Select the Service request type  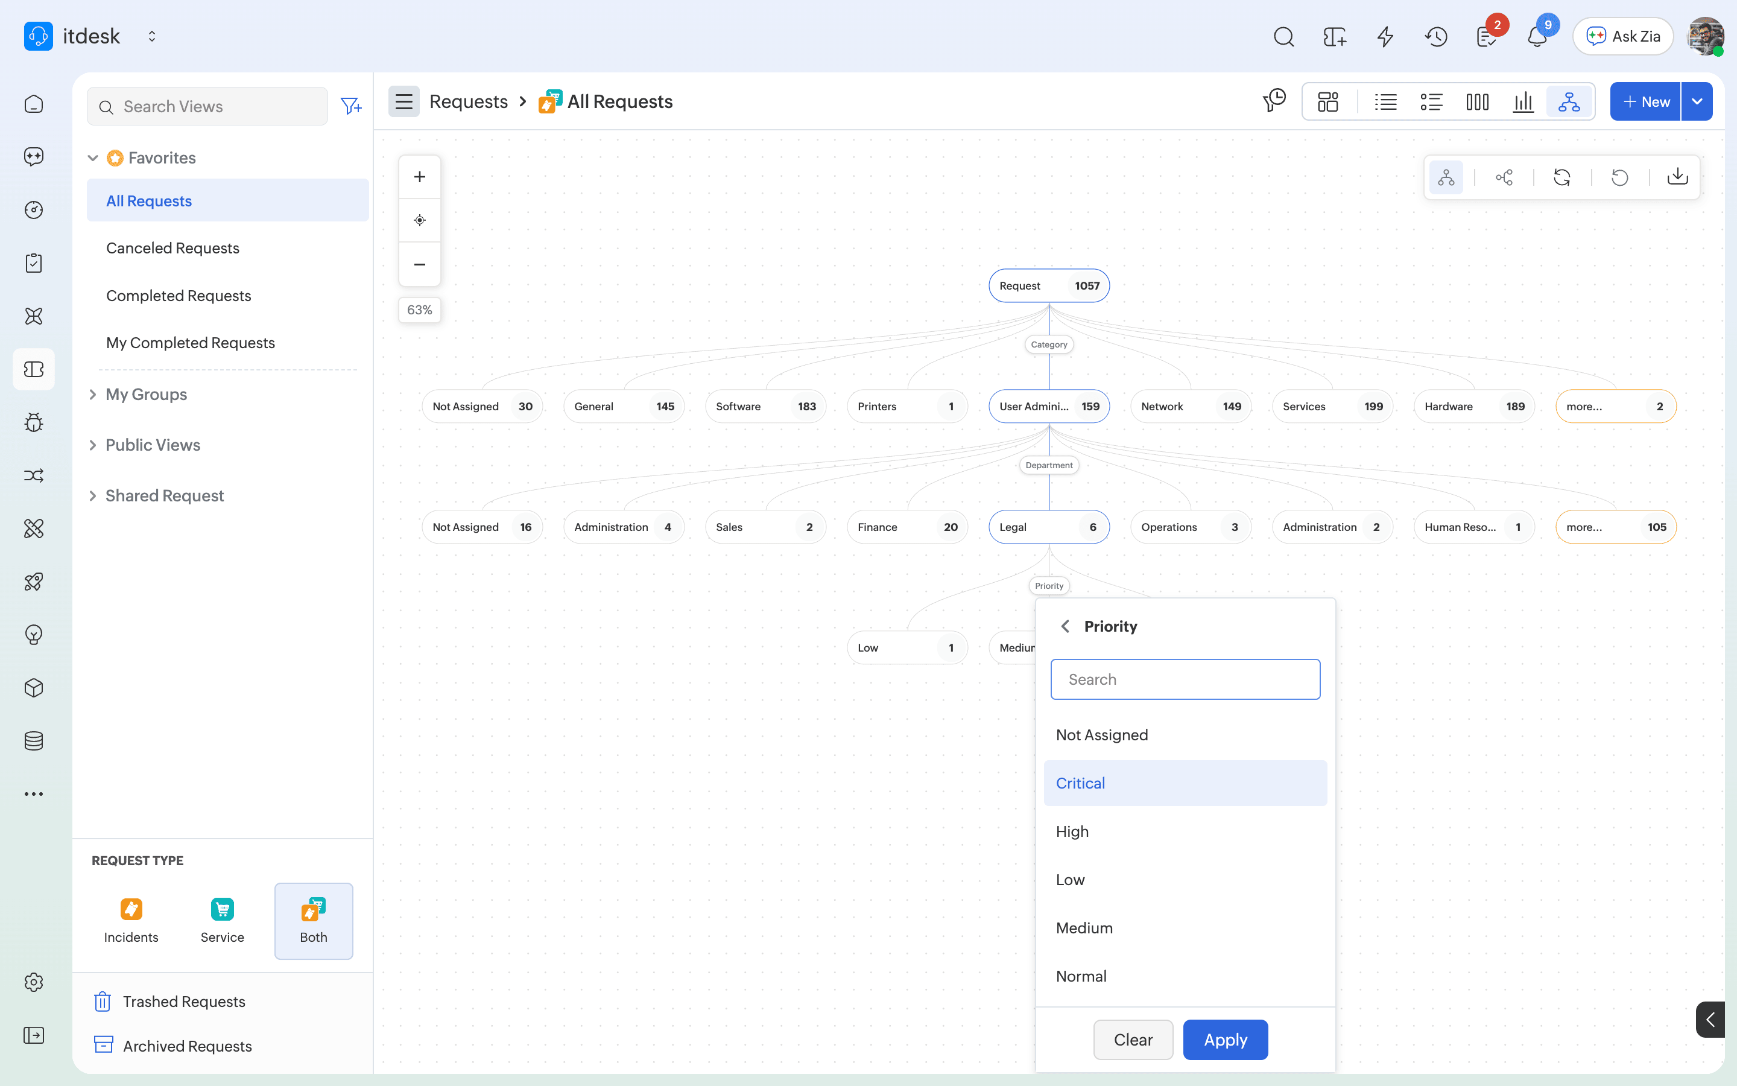click(223, 921)
